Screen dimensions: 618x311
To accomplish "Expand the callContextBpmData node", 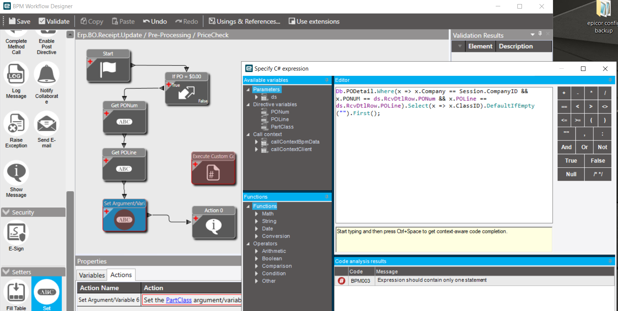I will [x=256, y=142].
